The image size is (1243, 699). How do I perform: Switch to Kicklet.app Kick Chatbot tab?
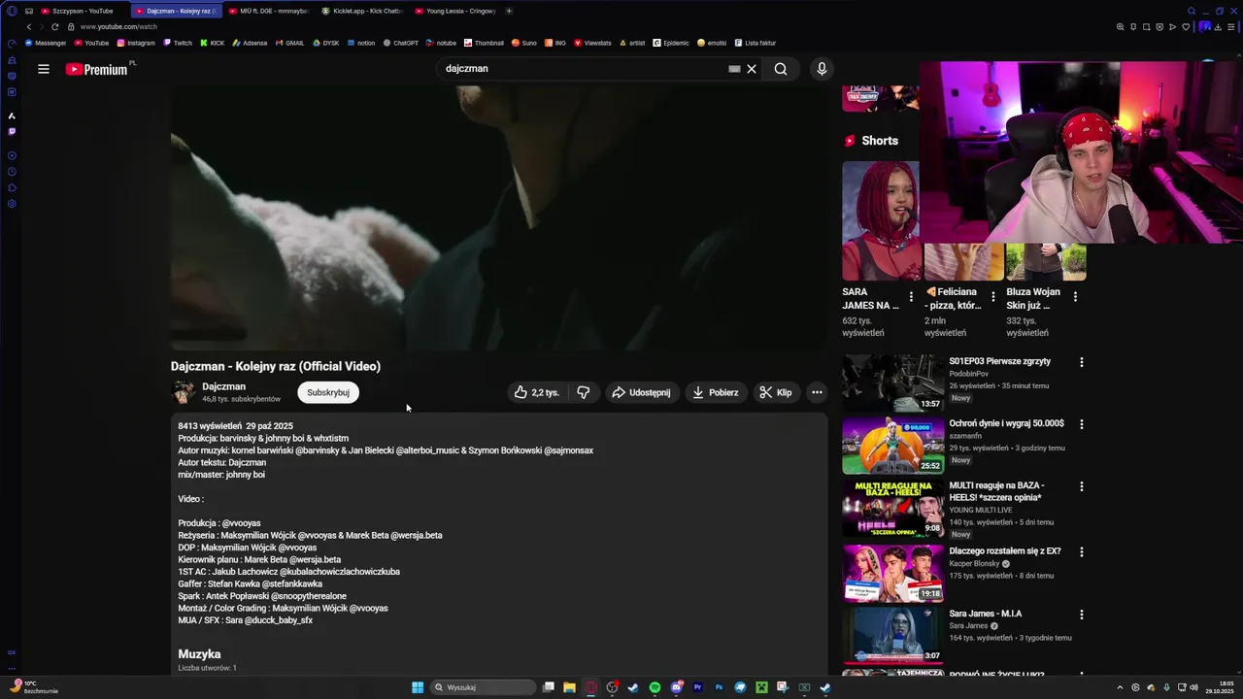365,11
